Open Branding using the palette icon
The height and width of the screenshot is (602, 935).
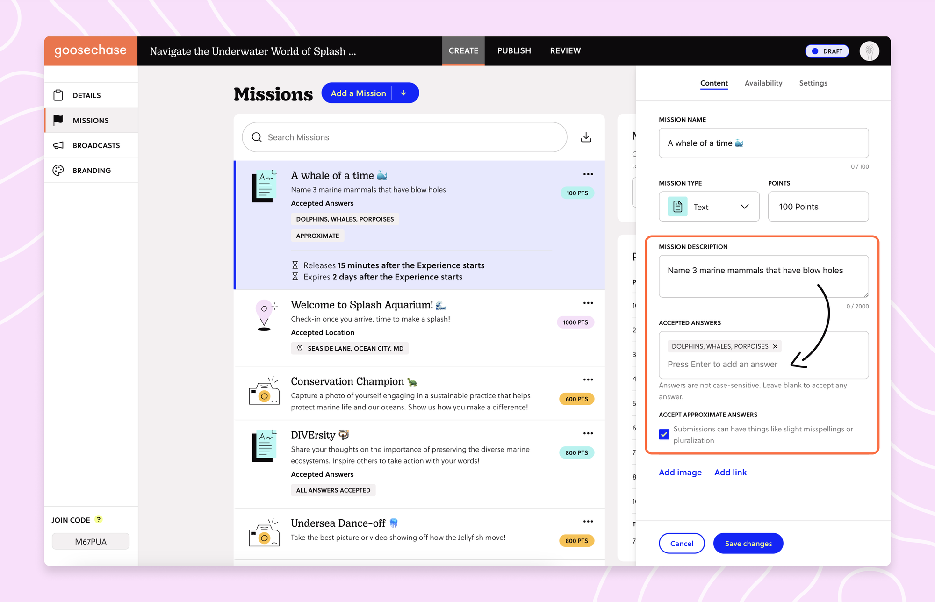[x=58, y=170]
